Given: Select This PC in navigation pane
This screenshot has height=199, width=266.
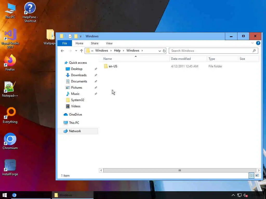Looking at the screenshot, I should click(71, 123).
